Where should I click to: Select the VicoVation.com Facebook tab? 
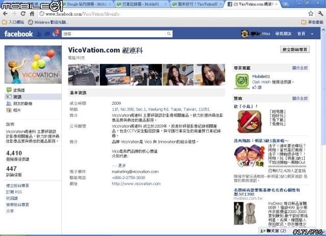253,4
